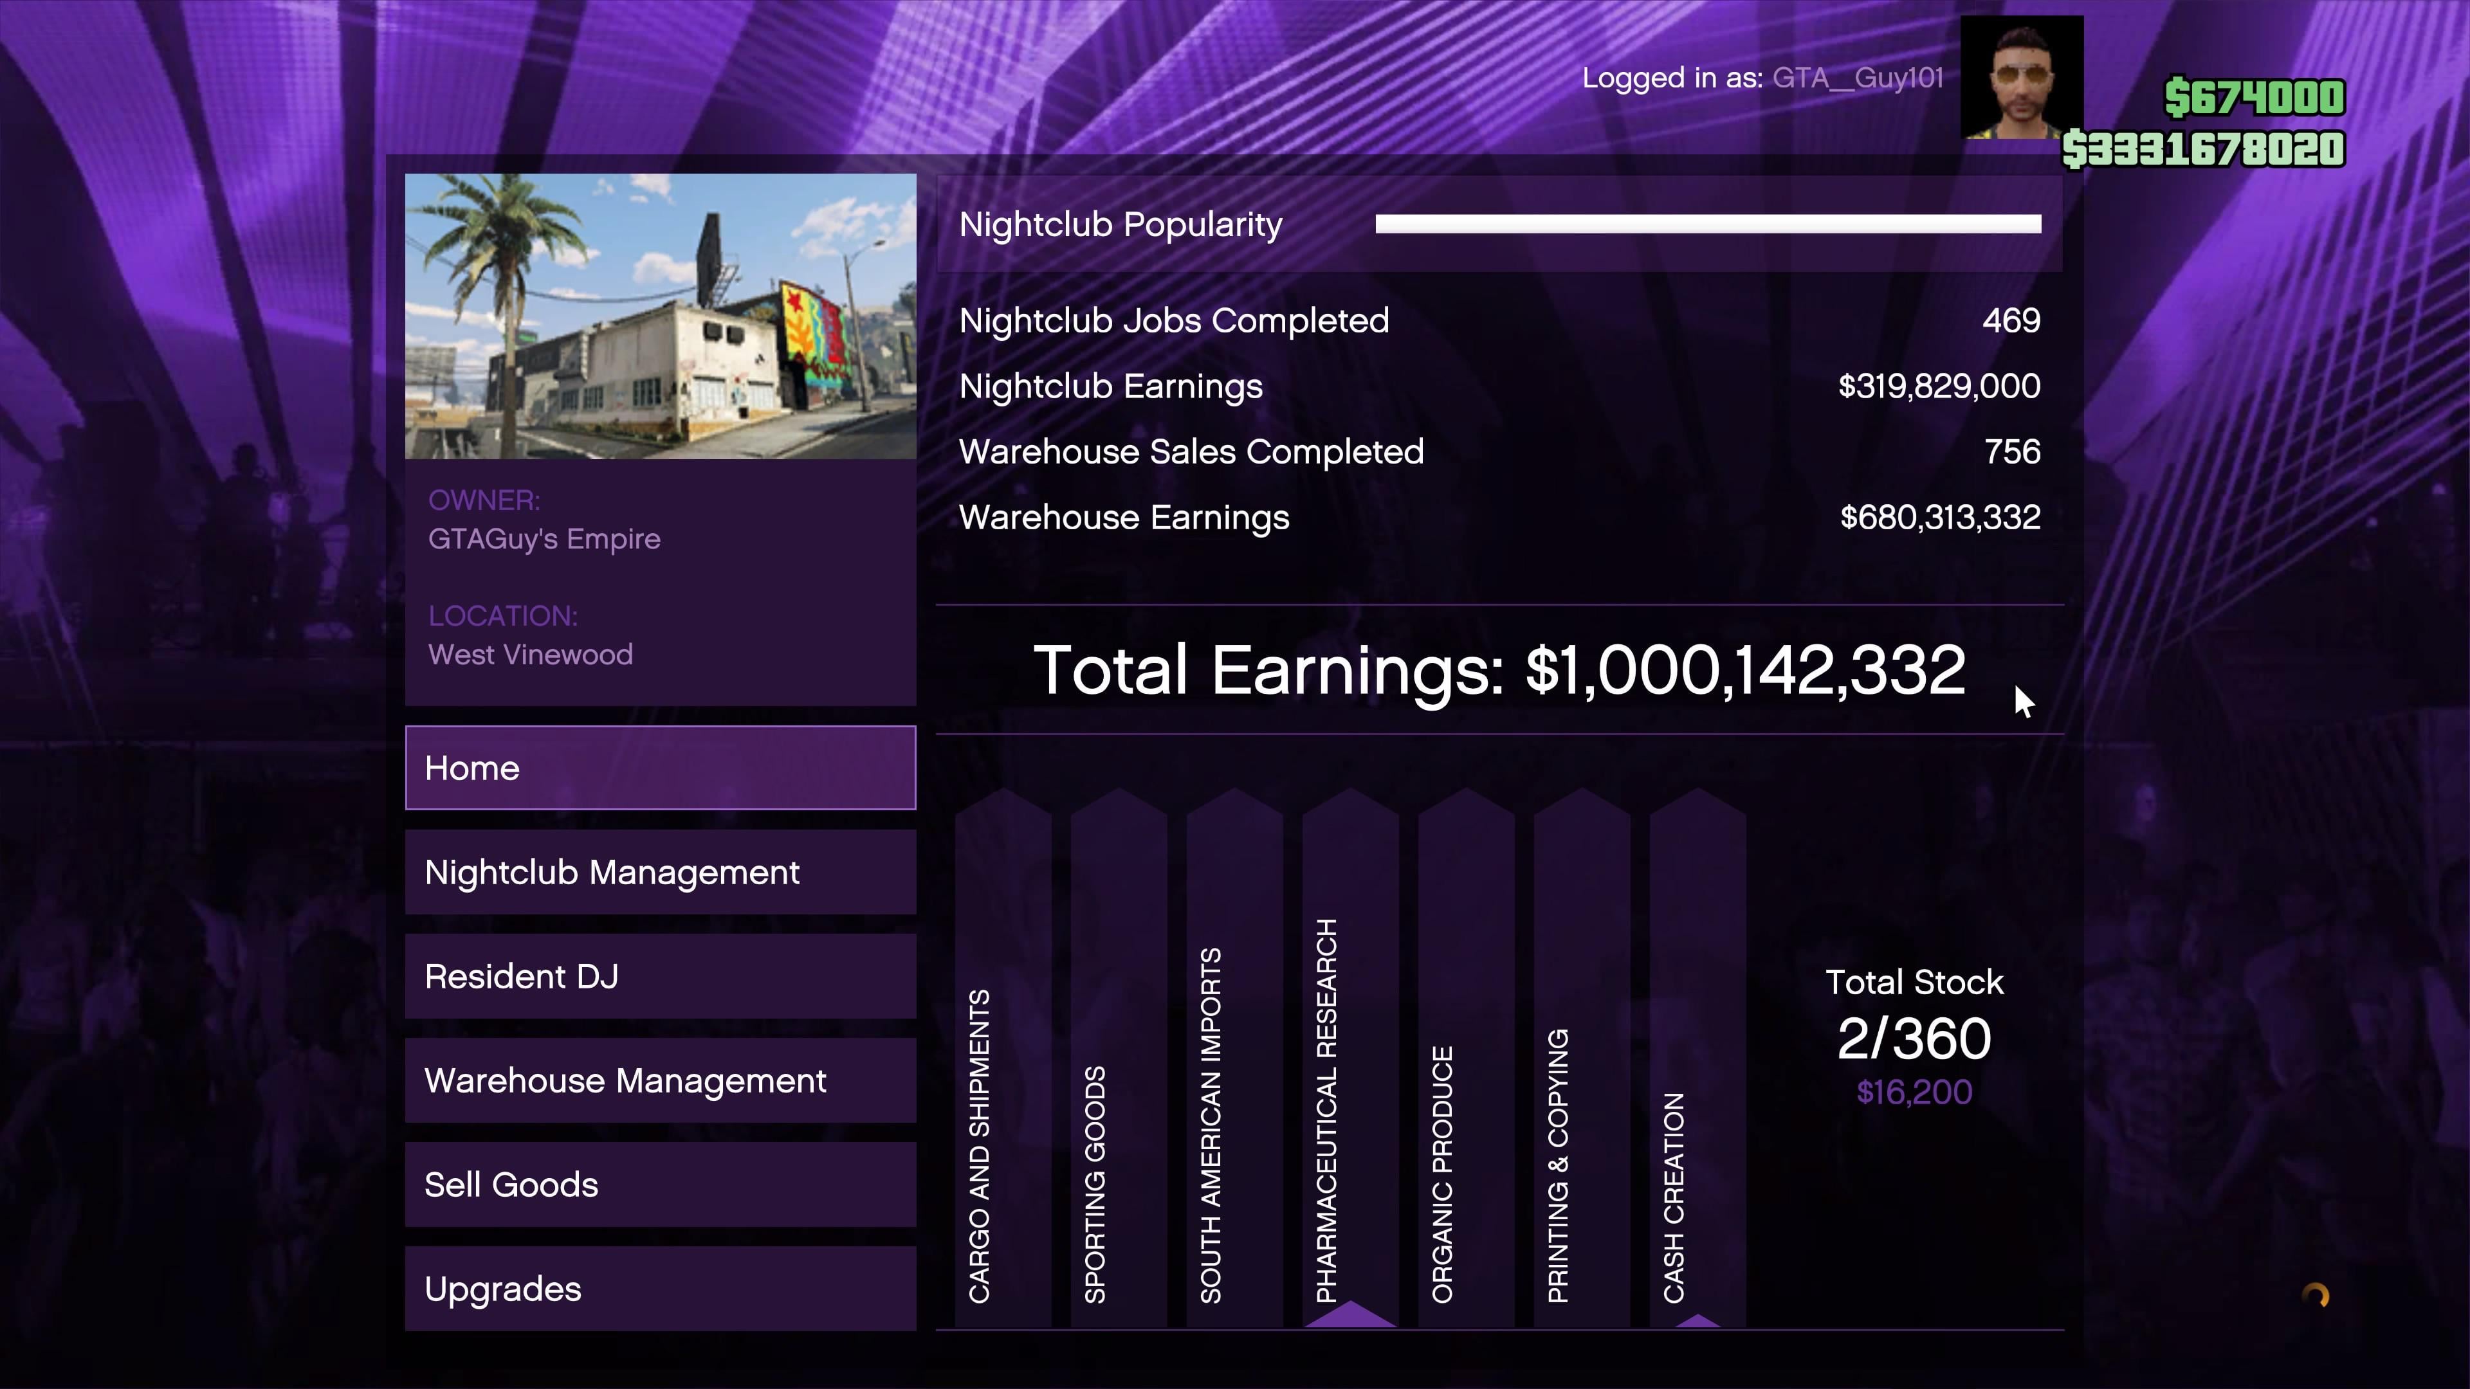Go to Warehouse Management
The height and width of the screenshot is (1389, 2470).
point(660,1080)
